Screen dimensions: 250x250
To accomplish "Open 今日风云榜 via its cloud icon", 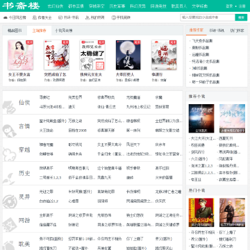I will point(6,17).
